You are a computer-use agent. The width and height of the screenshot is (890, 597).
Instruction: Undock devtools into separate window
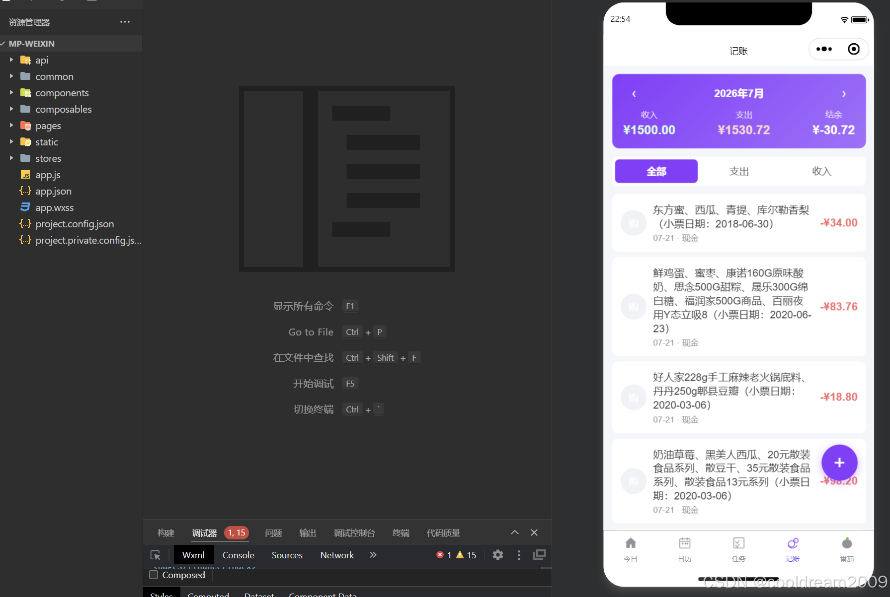pyautogui.click(x=540, y=555)
